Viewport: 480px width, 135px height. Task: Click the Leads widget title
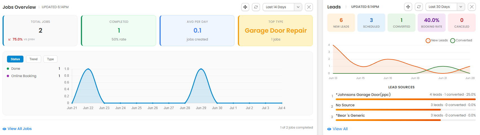pyautogui.click(x=334, y=7)
